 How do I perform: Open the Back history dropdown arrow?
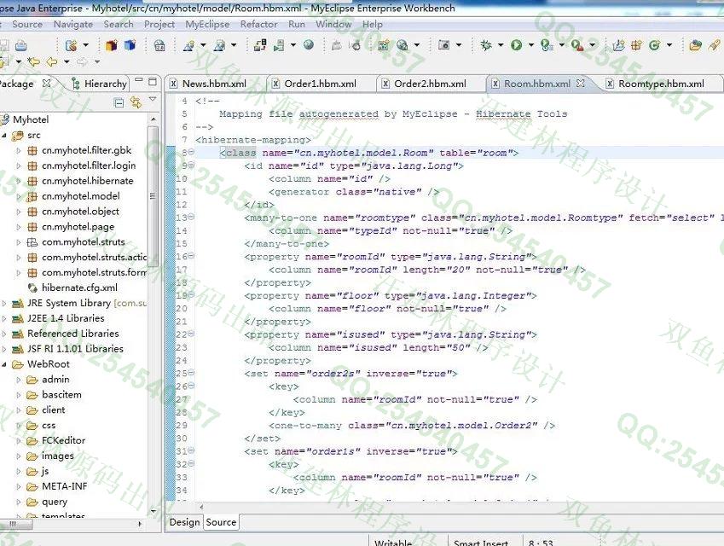pos(67,61)
